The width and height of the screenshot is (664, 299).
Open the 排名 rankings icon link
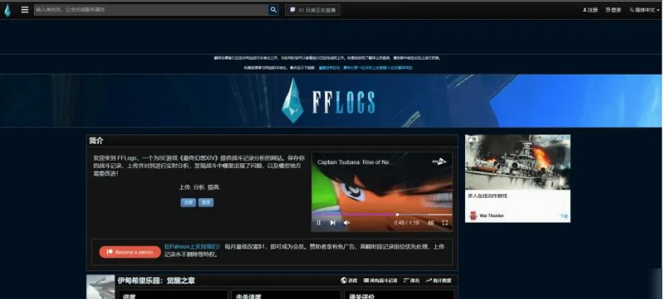tap(412, 281)
